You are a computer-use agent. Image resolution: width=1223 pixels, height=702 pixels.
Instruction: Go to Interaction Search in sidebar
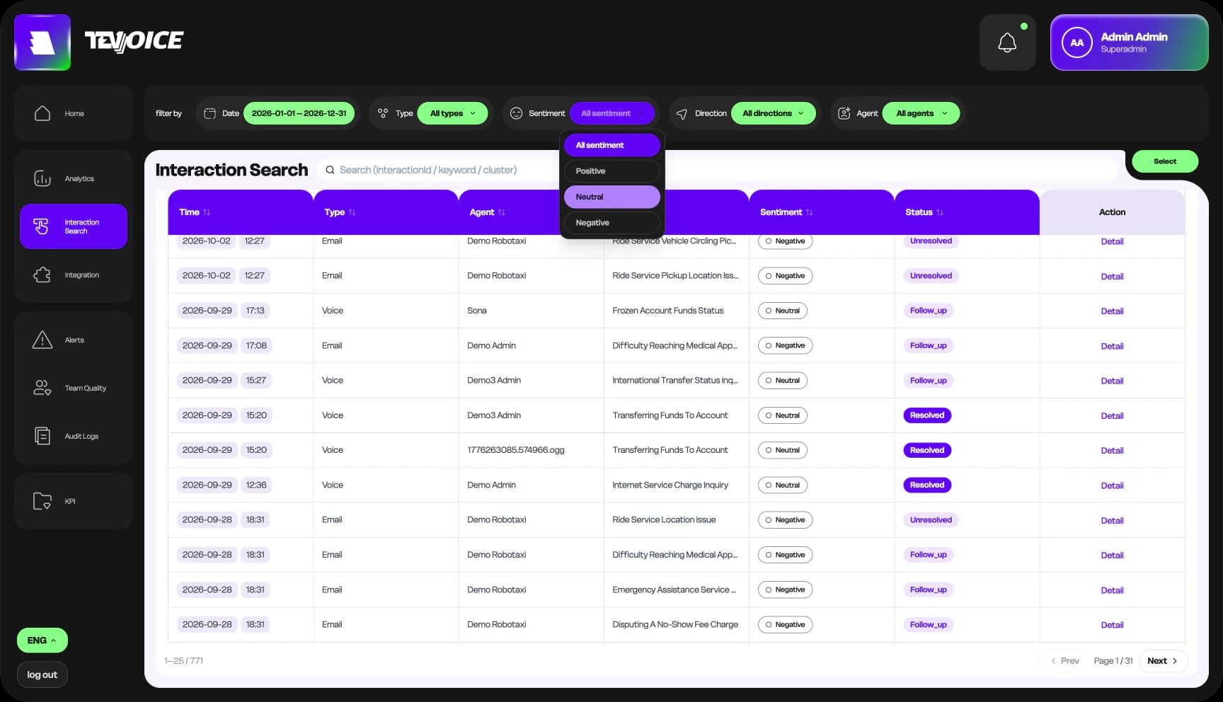pos(74,226)
